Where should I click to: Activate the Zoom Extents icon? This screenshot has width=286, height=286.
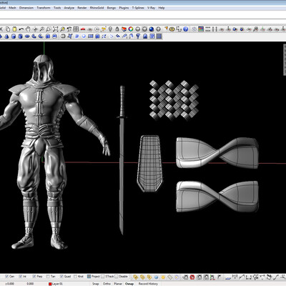pyautogui.click(x=56, y=29)
